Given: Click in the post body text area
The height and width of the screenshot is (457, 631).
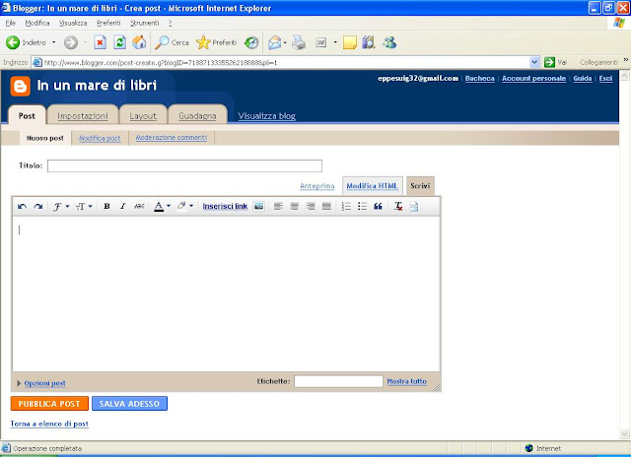Looking at the screenshot, I should pyautogui.click(x=226, y=294).
